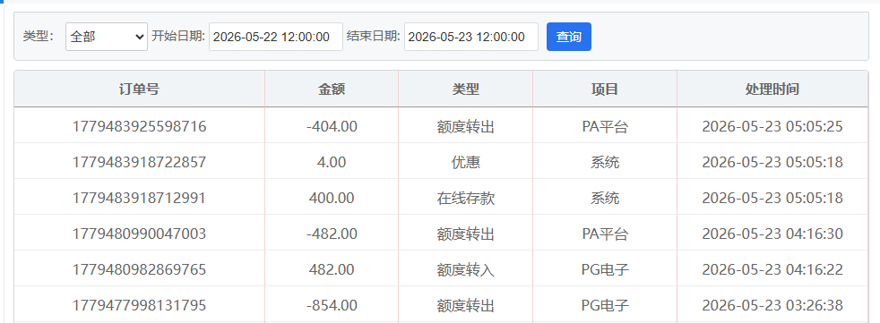Click the 类型 column header in table
Viewport: 880px width, 323px height.
point(466,89)
